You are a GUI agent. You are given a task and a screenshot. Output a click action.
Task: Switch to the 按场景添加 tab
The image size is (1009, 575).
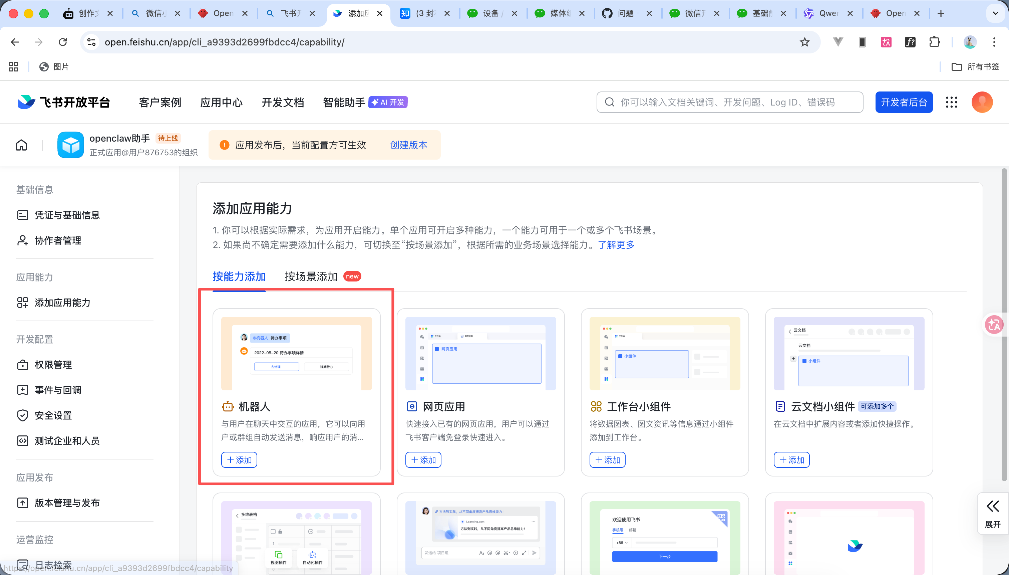point(311,276)
